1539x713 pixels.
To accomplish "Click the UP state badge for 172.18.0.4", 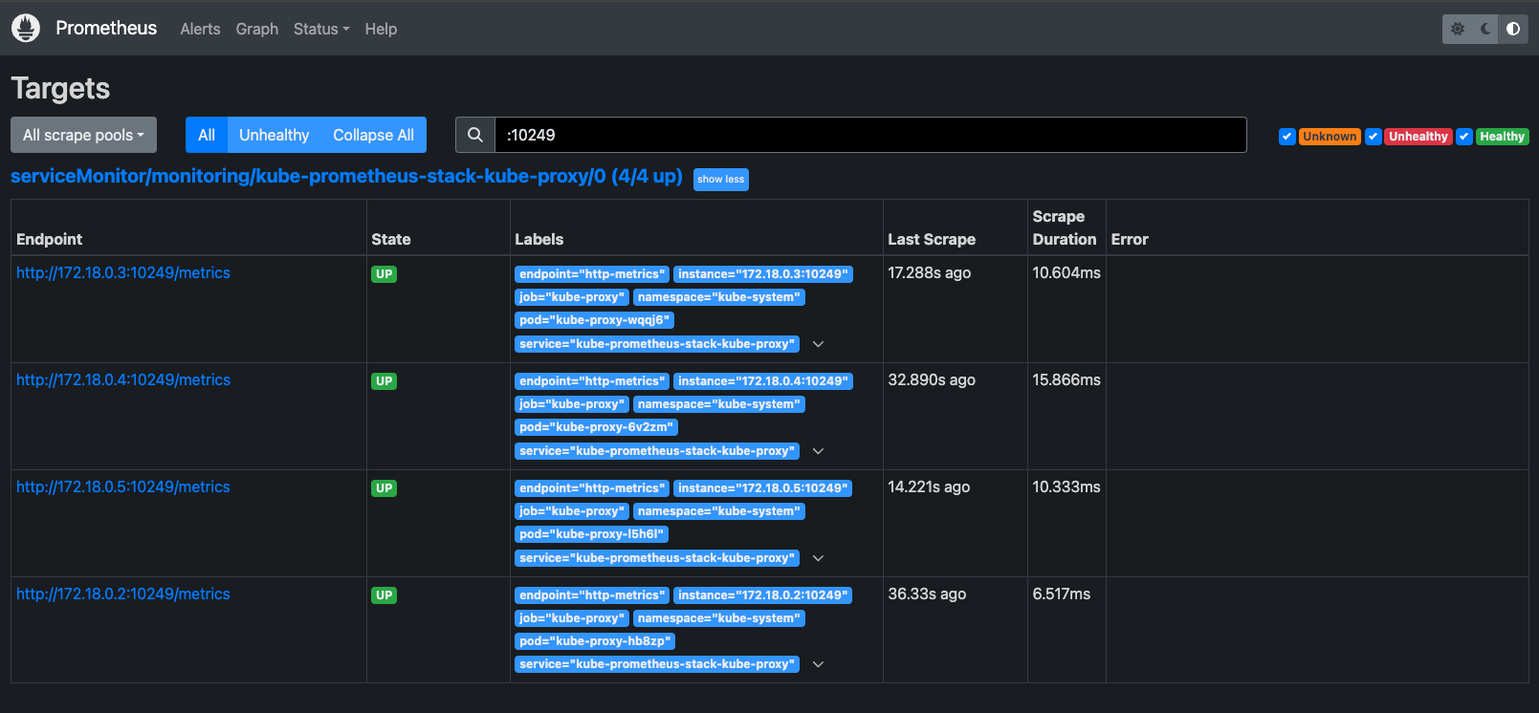I will (x=384, y=381).
